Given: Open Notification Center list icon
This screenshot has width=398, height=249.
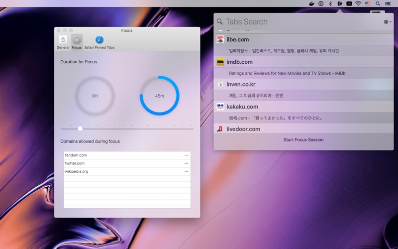Looking at the screenshot, I should click(388, 3).
